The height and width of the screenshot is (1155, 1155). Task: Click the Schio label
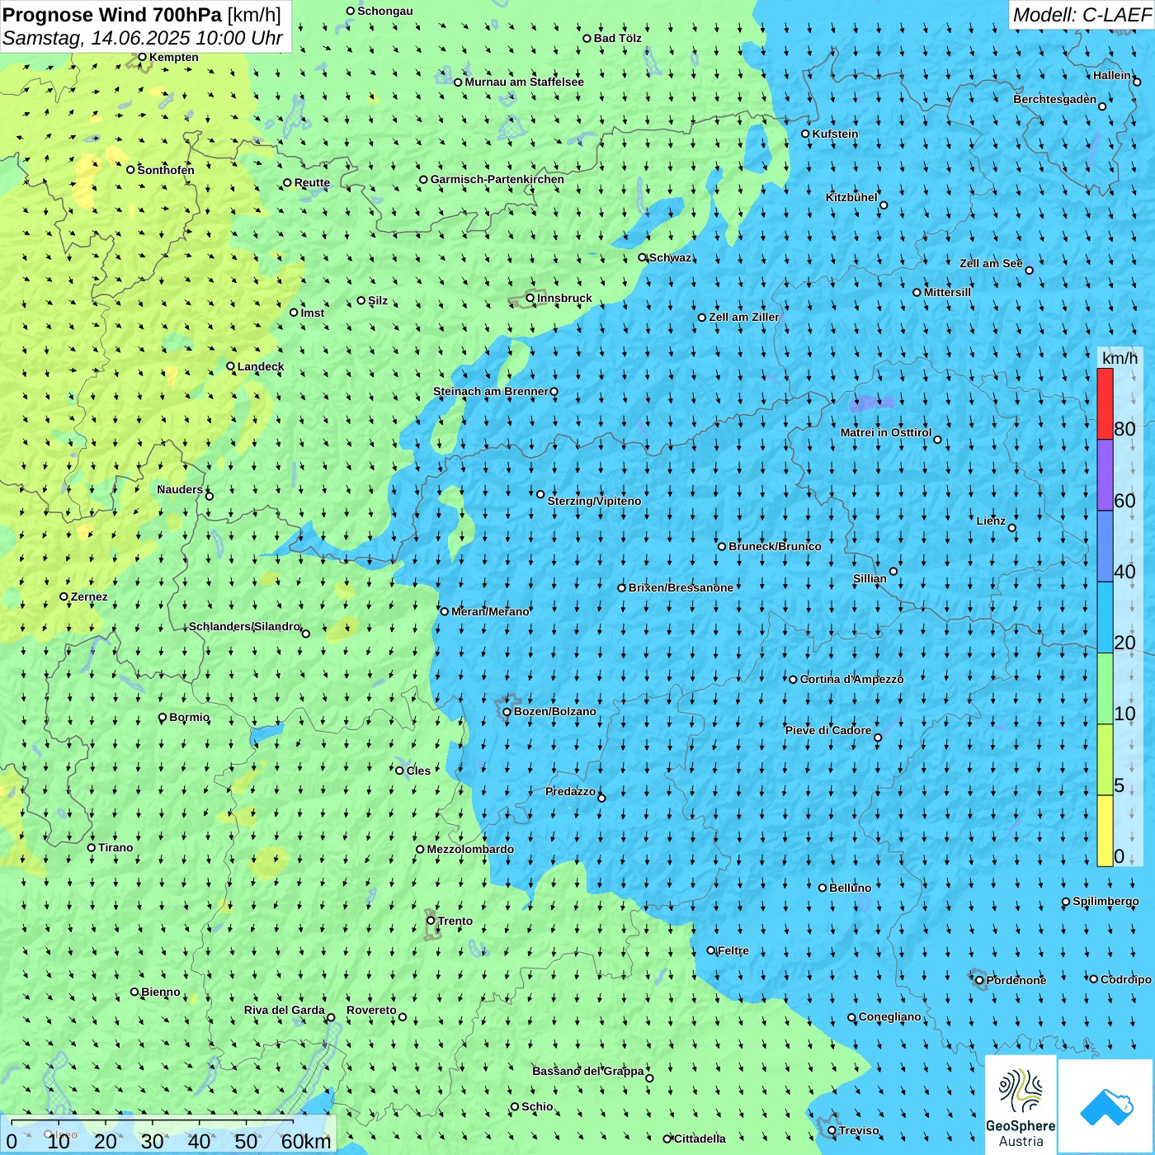click(537, 1106)
